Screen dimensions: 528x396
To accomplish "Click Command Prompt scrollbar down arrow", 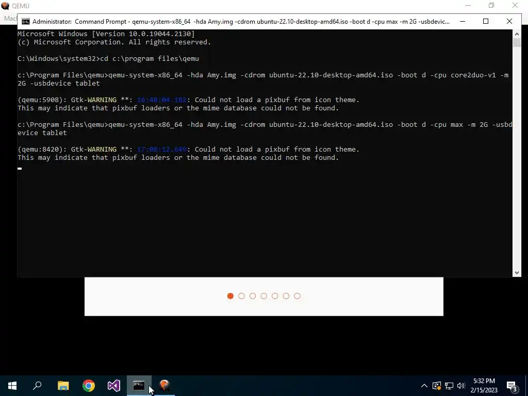I will point(517,273).
